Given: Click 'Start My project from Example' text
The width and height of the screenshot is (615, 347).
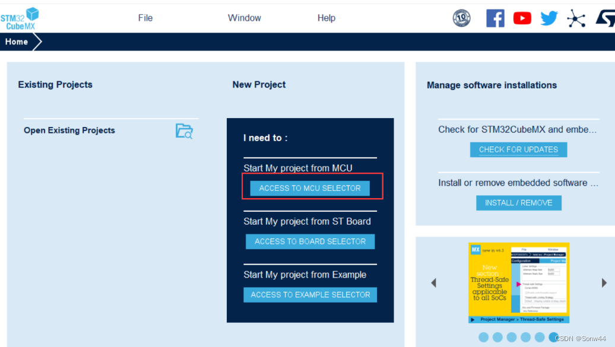Looking at the screenshot, I should (305, 275).
